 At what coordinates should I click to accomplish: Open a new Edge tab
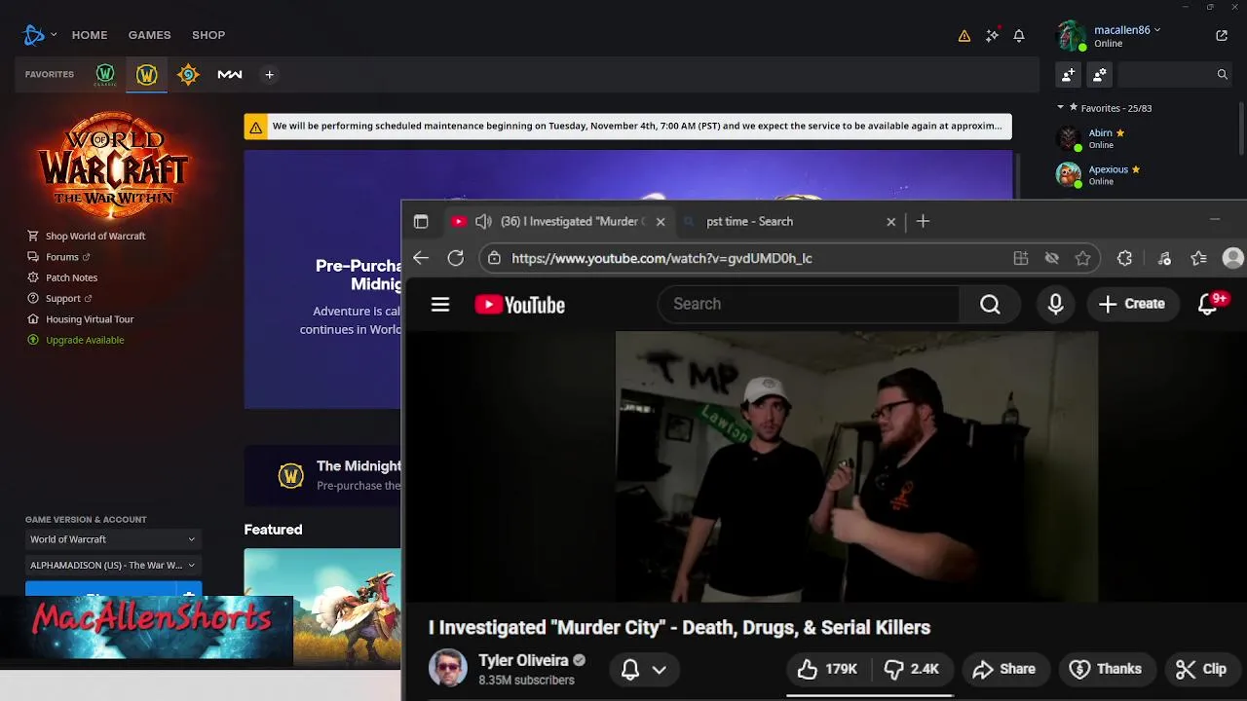[923, 222]
